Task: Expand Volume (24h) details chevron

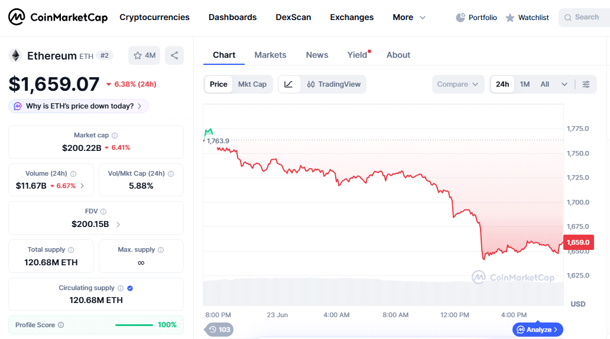Action: coord(82,186)
